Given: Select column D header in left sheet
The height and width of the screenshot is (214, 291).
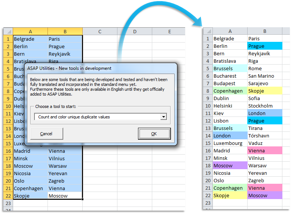Looking at the screenshot, I should pos(135,31).
